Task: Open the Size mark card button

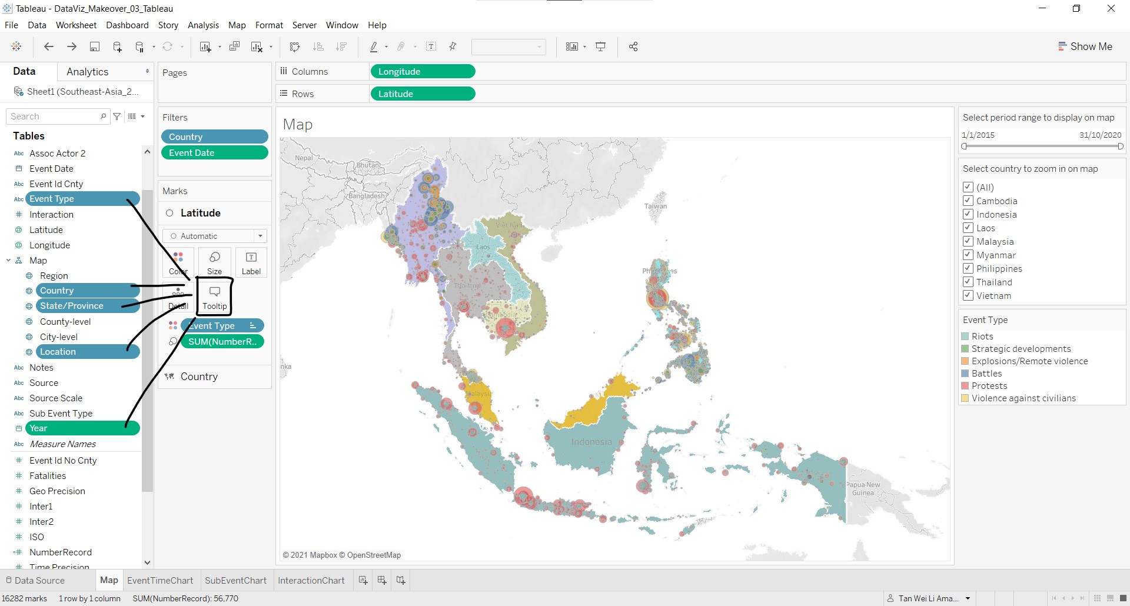Action: [x=214, y=262]
